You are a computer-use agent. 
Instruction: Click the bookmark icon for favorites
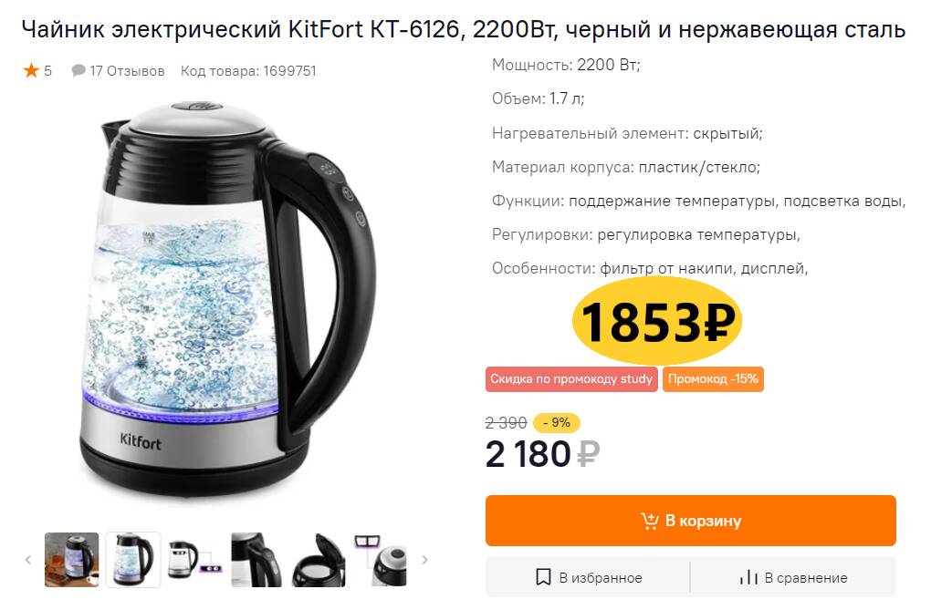[543, 577]
